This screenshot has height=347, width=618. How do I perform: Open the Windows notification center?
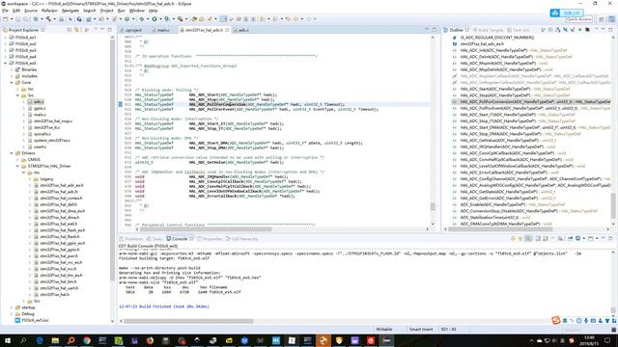(x=607, y=340)
